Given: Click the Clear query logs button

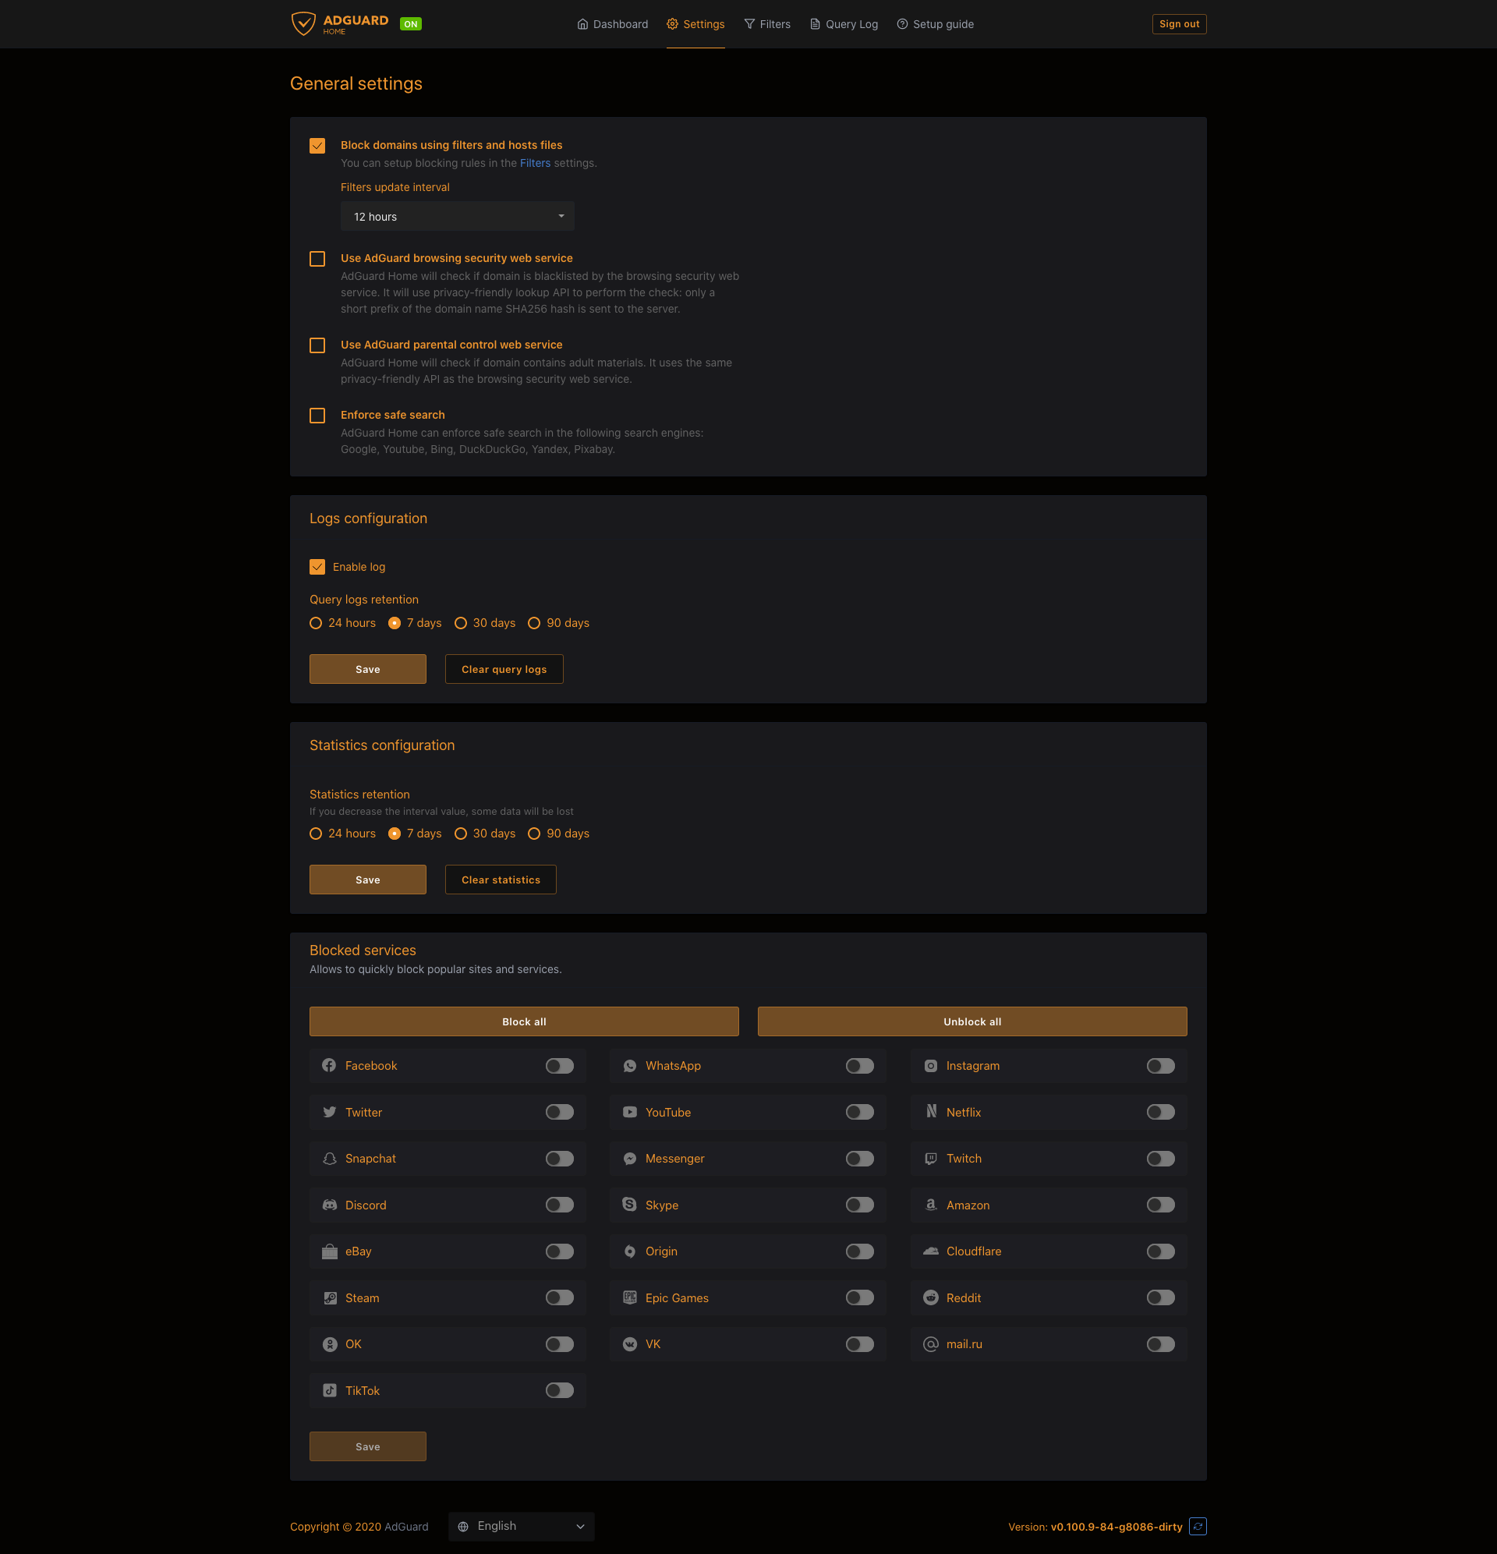Looking at the screenshot, I should click(504, 669).
